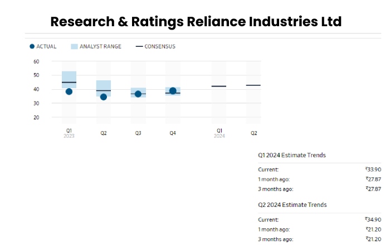Click the y-axis value '20'
Image resolution: width=390 pixels, height=251 pixels.
pos(36,118)
